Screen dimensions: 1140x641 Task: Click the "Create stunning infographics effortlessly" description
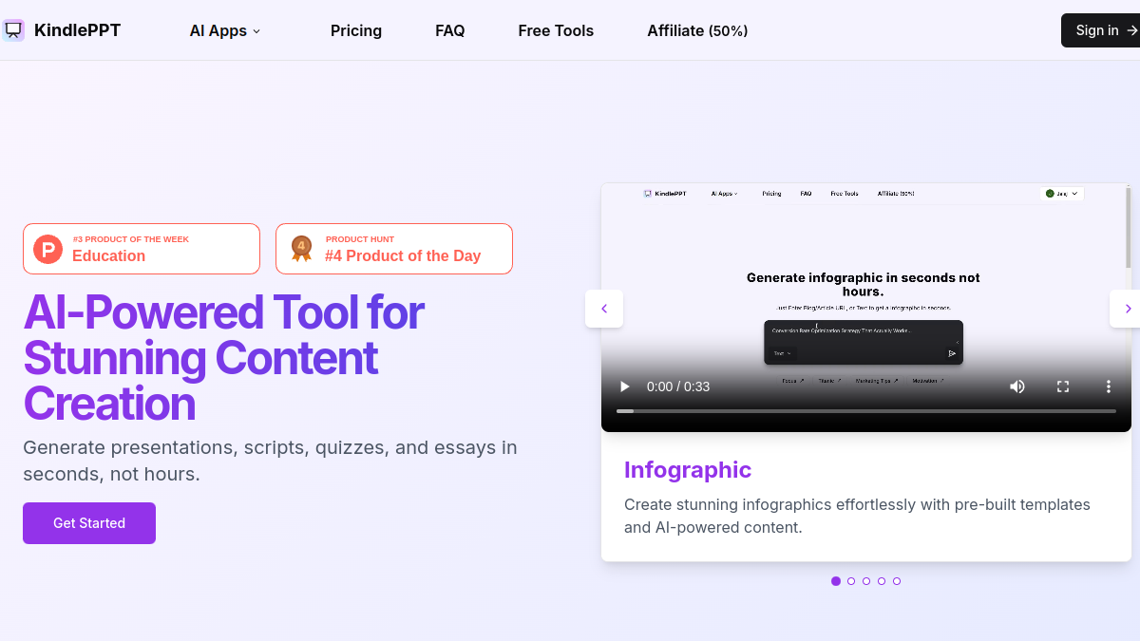point(857,516)
